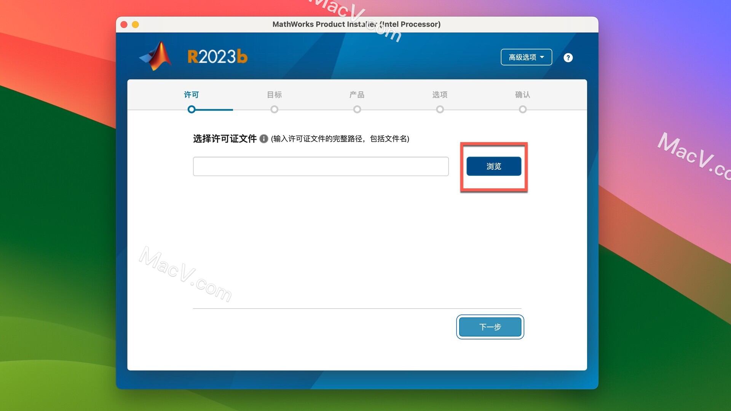Expand 高级选项 dropdown options
This screenshot has height=411, width=731.
click(527, 57)
